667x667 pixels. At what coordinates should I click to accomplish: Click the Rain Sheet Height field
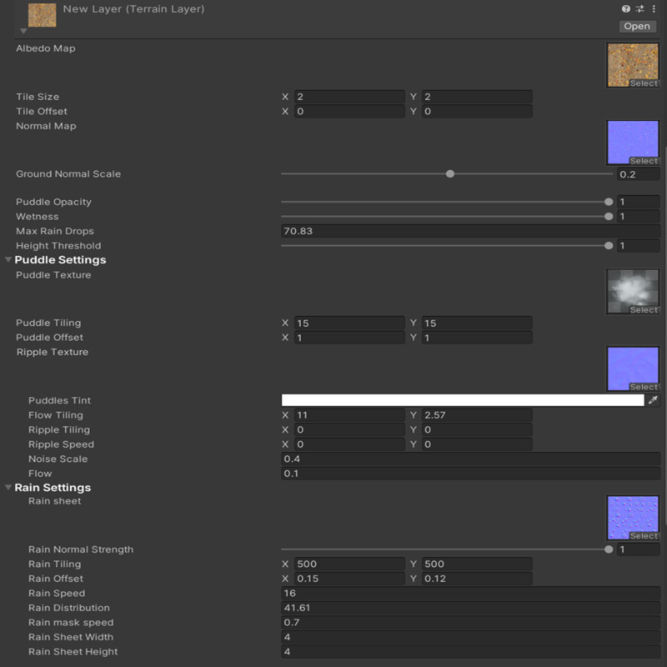tap(471, 652)
